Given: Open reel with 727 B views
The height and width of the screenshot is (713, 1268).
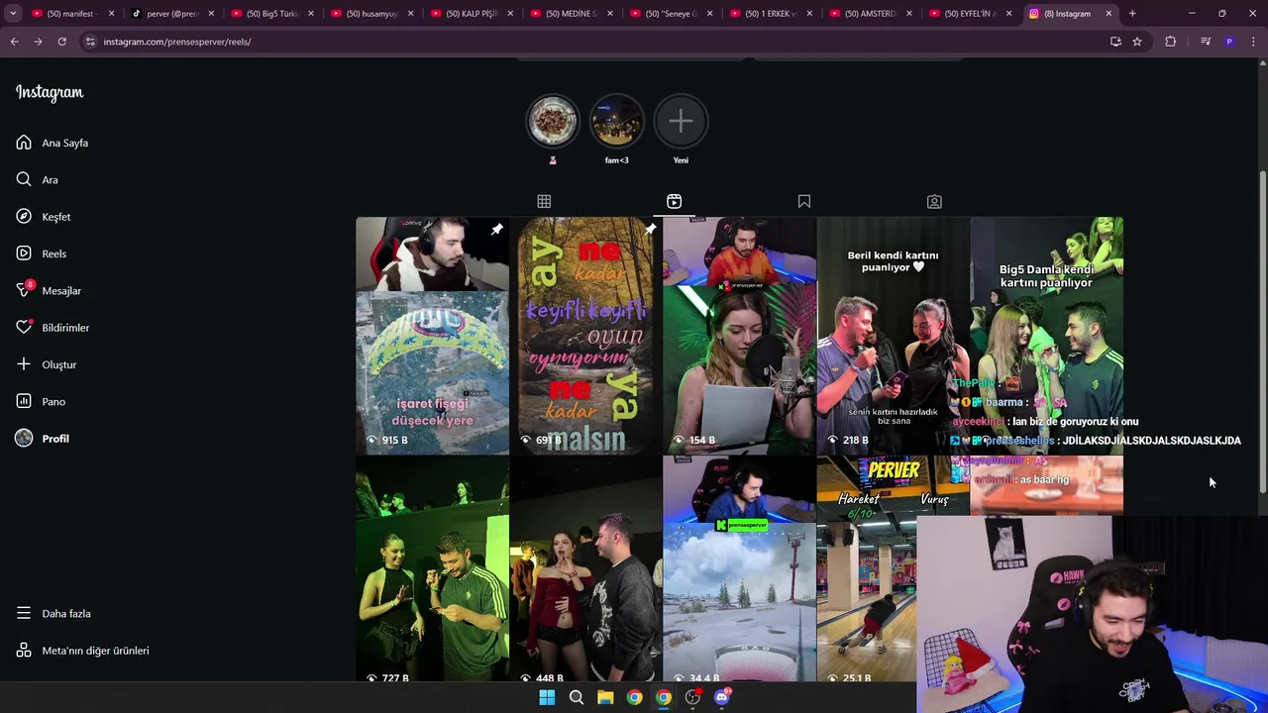Looking at the screenshot, I should (x=432, y=569).
